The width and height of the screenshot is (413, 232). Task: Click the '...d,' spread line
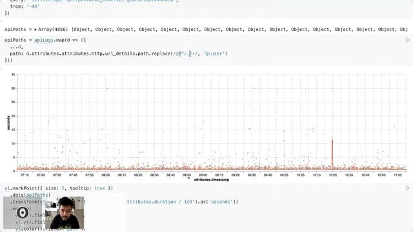click(x=17, y=47)
